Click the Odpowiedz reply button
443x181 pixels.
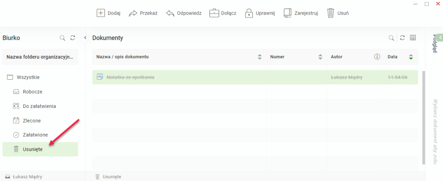tap(183, 13)
